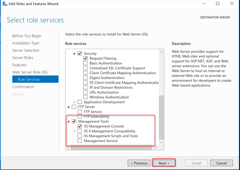Enable Basic Authentication checkbox
The width and height of the screenshot is (240, 170).
(x=85, y=63)
